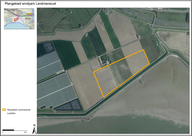192x136 pixels.
Task: Click the title 'Plangebied windpark Landmanslust'
Action: pyautogui.click(x=30, y=4)
